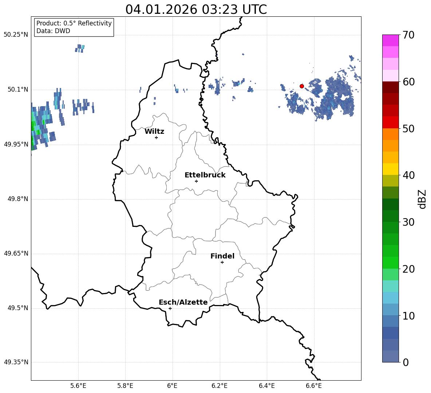Click the Findel city label

click(222, 256)
